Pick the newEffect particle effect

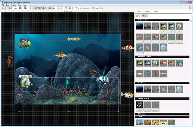click(x=140, y=105)
